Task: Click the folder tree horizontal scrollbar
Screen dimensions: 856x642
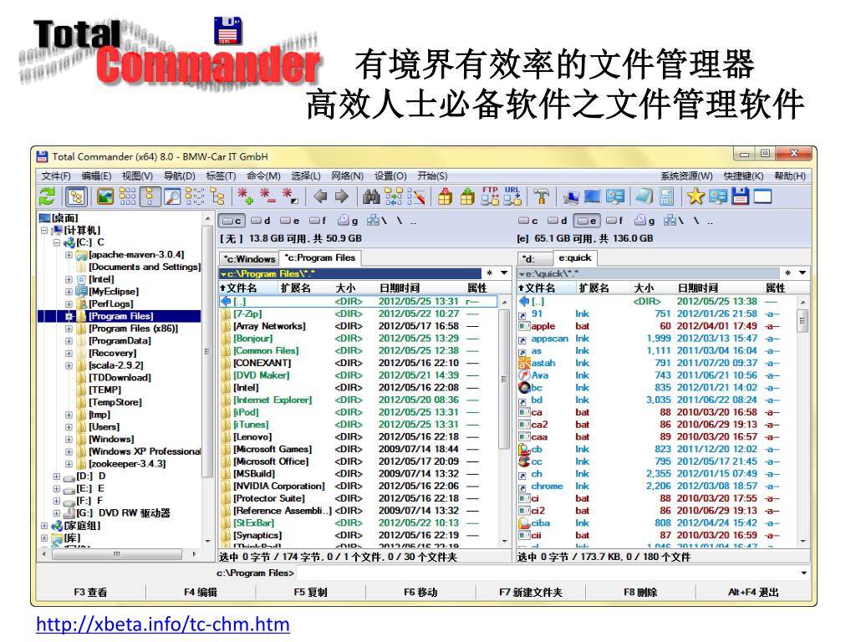Action: tap(119, 554)
